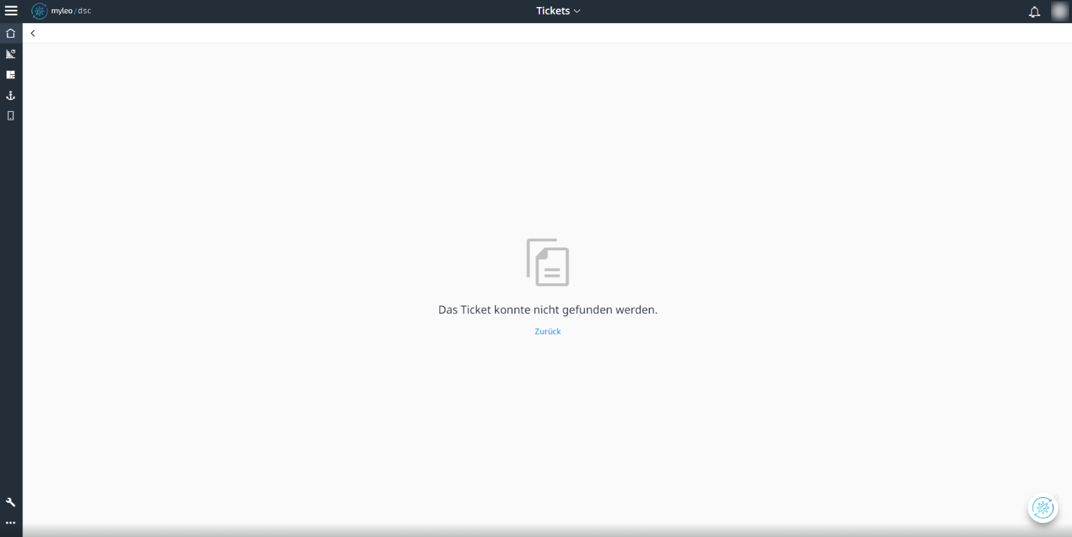The height and width of the screenshot is (537, 1072).
Task: Expand the Tickets title dropdown
Action: point(558,11)
